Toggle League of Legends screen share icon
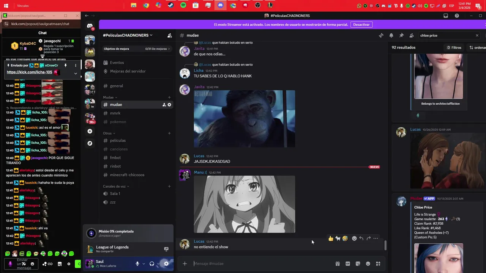This screenshot has height=273, width=486. (x=166, y=249)
